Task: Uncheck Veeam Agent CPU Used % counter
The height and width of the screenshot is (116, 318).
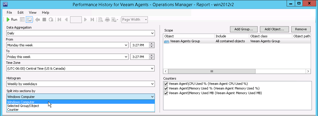Action: tap(166, 84)
